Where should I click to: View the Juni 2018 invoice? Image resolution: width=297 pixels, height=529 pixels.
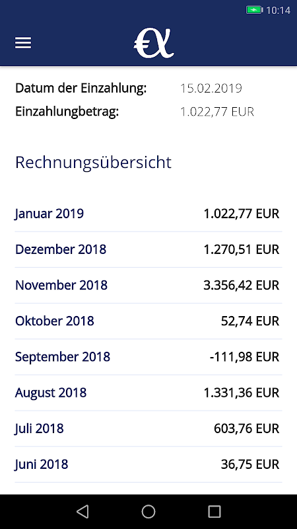pos(148,464)
